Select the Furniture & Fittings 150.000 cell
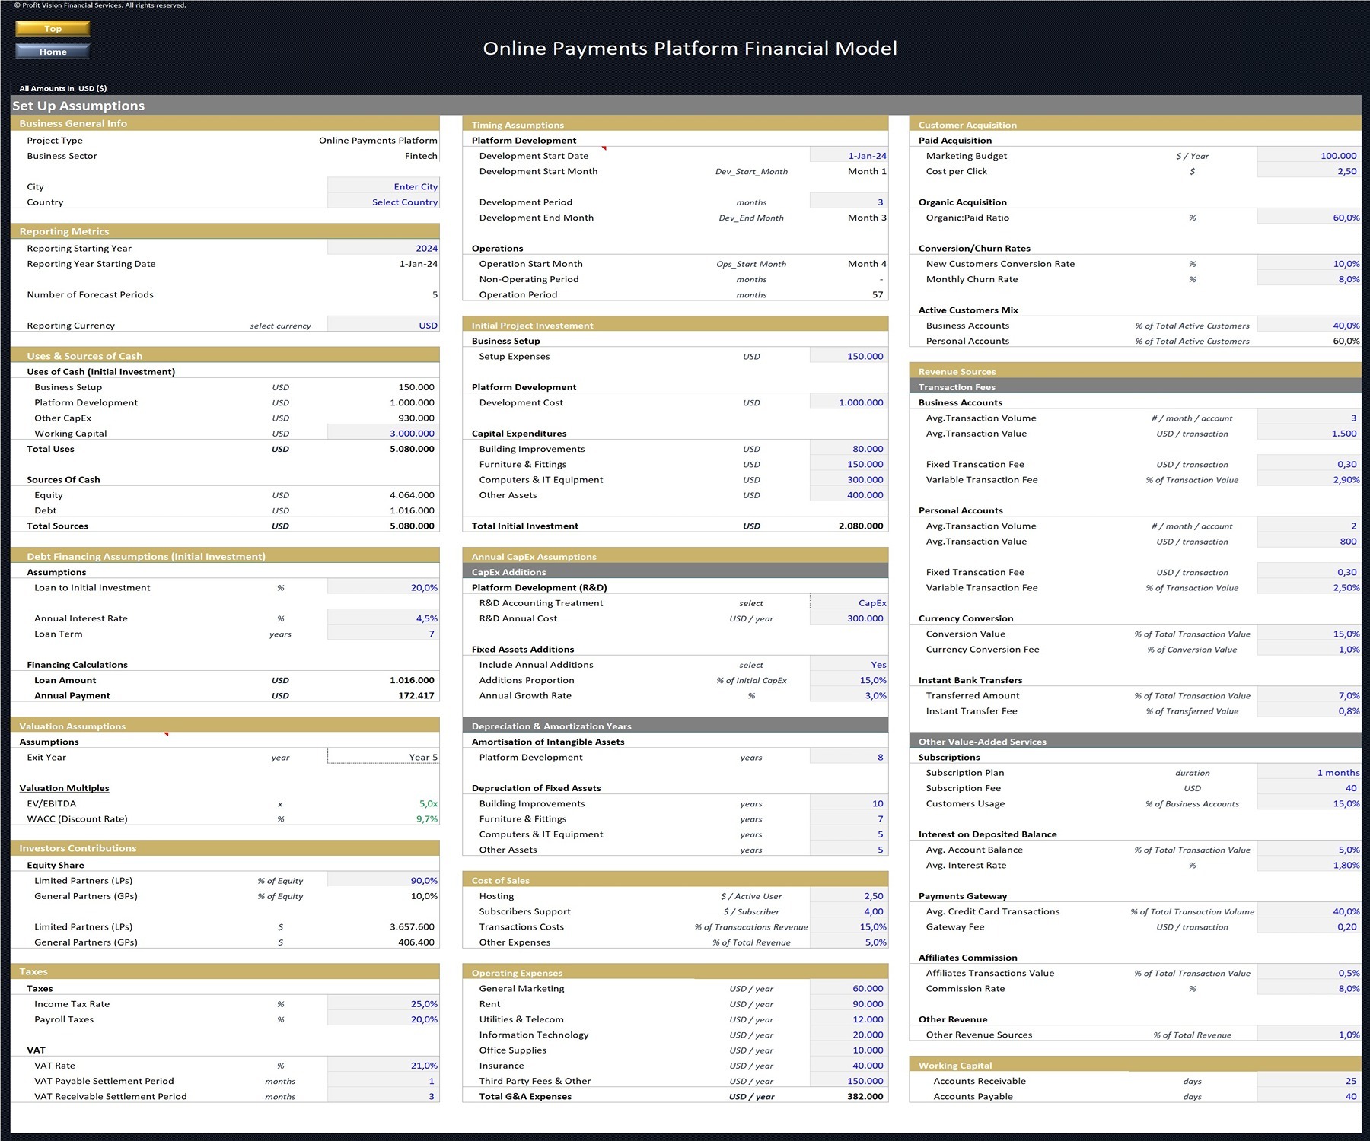 click(x=849, y=464)
